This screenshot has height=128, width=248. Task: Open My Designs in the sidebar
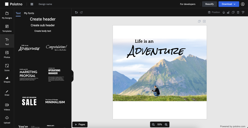(7, 15)
